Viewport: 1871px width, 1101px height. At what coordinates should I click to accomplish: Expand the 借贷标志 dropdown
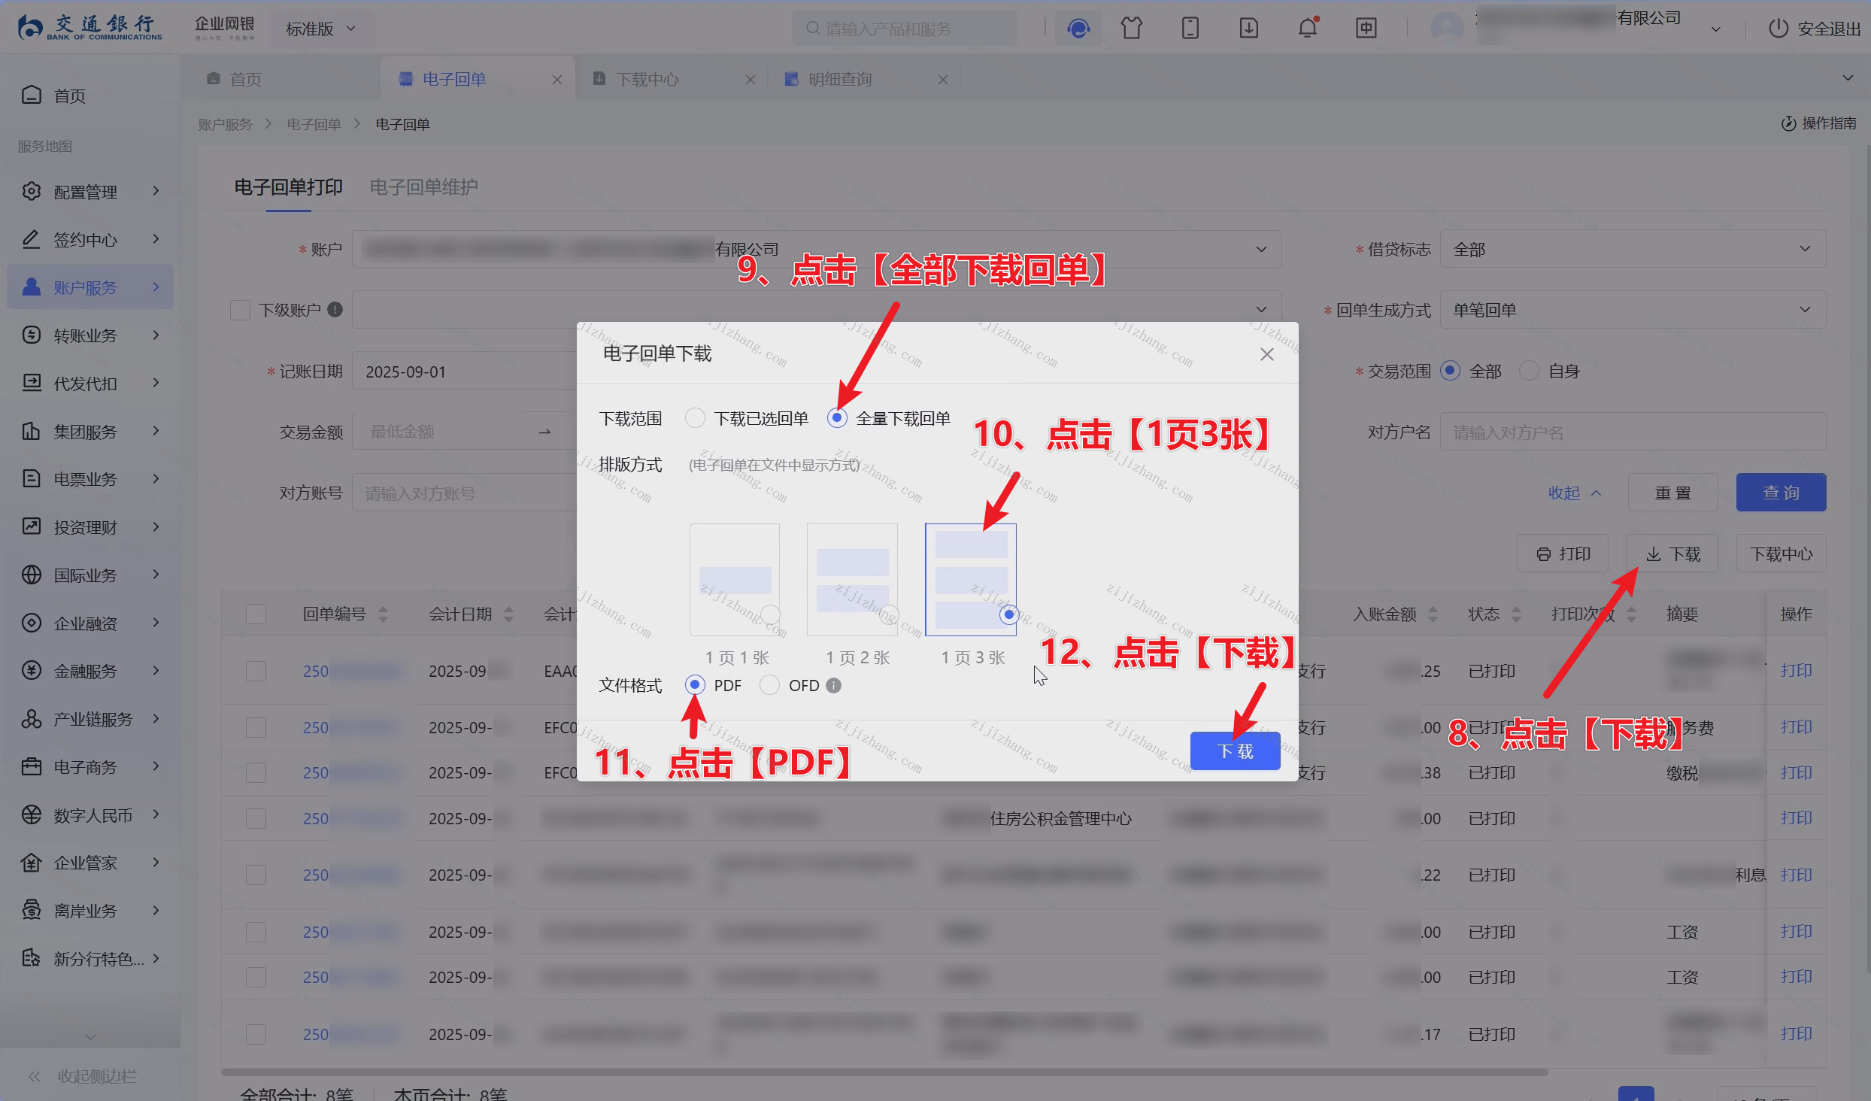(x=1632, y=249)
